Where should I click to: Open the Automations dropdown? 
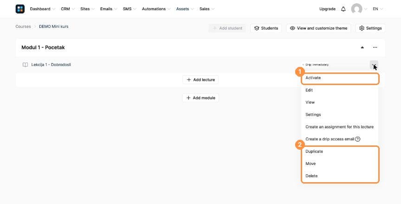(156, 9)
